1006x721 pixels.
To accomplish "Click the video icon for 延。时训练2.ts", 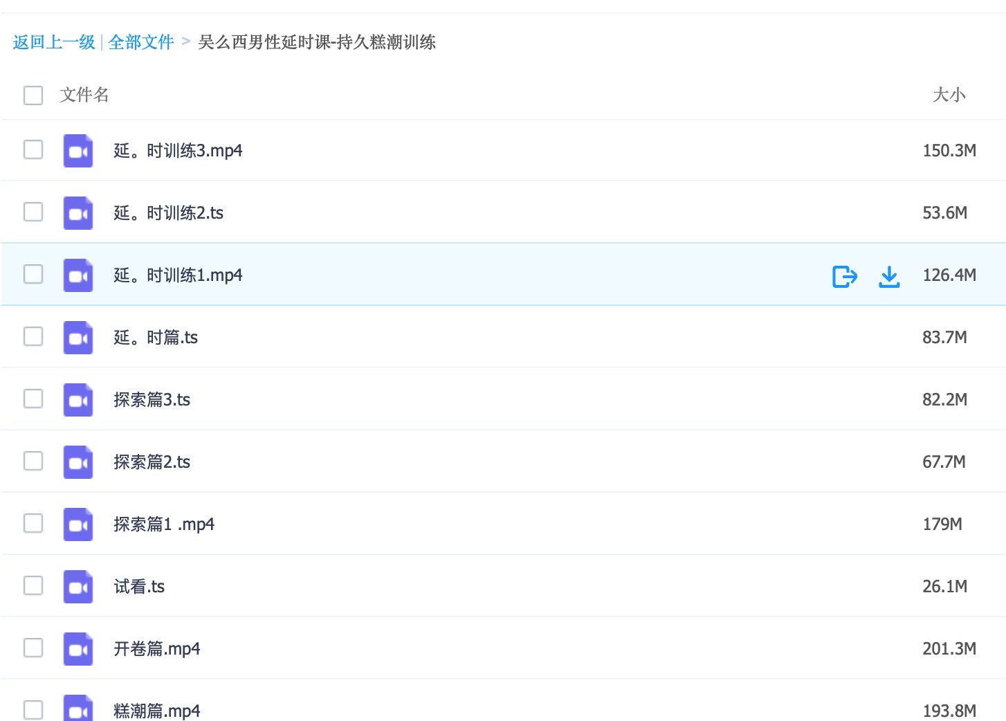I will pyautogui.click(x=78, y=213).
